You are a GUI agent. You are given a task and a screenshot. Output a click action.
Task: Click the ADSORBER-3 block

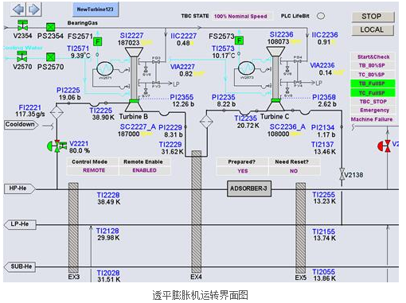249,188
